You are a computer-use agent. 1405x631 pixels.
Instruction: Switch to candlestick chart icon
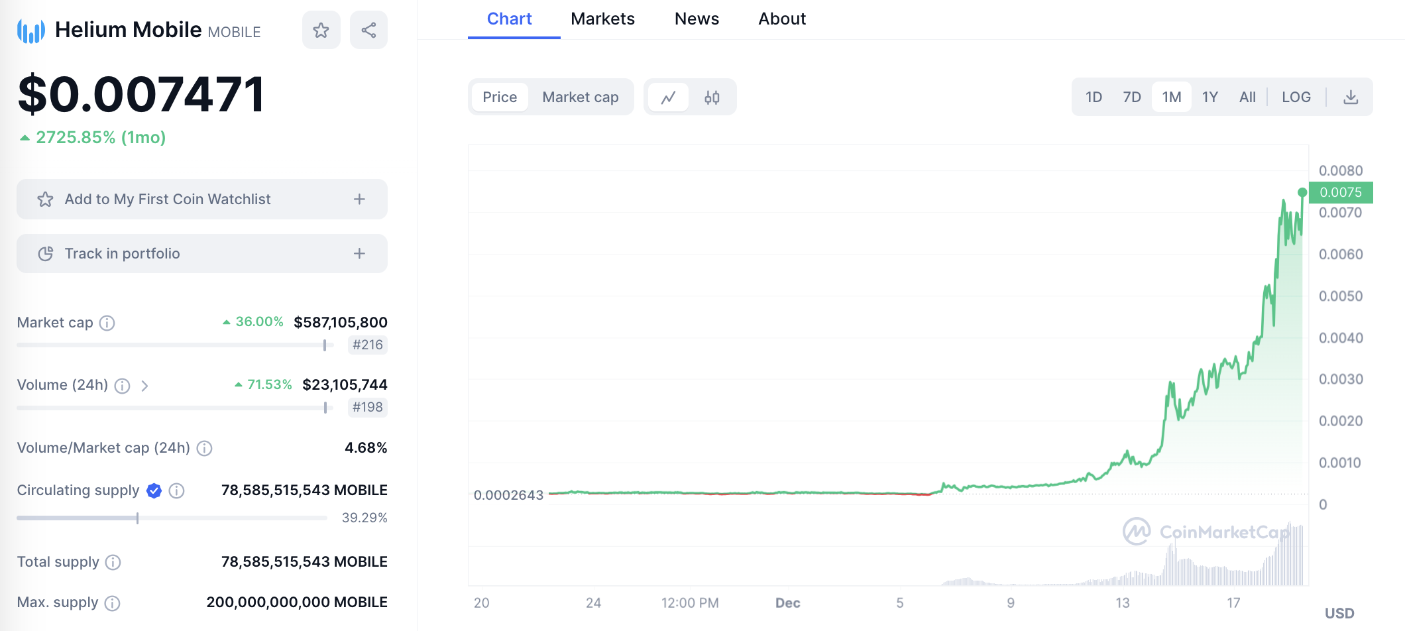coord(712,97)
